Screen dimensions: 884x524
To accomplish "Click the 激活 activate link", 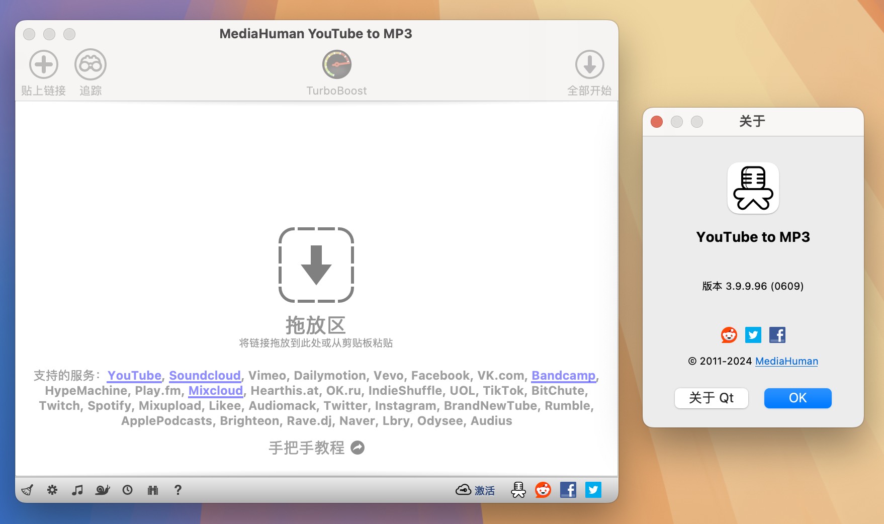I will [x=485, y=490].
